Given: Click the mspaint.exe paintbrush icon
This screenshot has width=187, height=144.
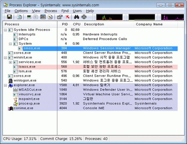Looking at the screenshot, I should pos(15,99).
